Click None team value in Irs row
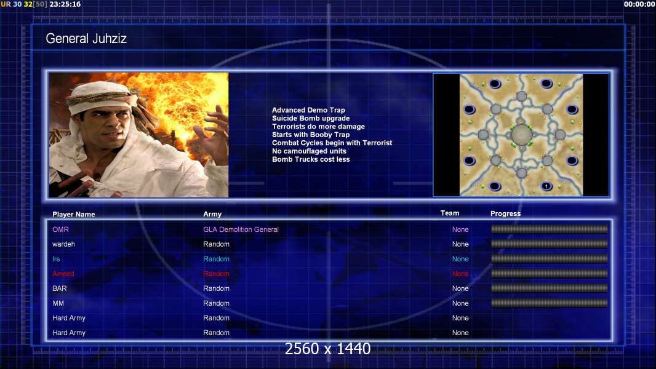 [x=460, y=259]
